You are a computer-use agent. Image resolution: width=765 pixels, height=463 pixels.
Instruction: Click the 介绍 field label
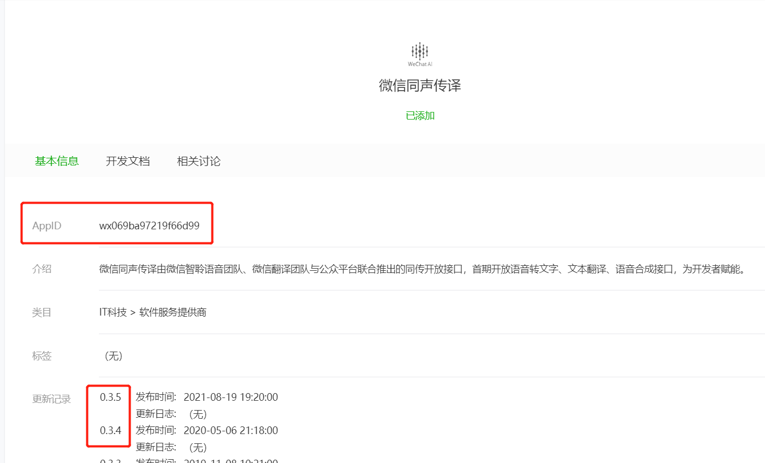click(x=42, y=269)
